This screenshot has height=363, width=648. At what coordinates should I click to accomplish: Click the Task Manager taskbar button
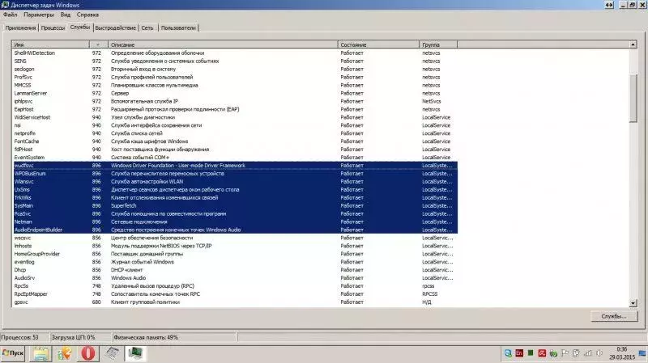click(x=135, y=353)
